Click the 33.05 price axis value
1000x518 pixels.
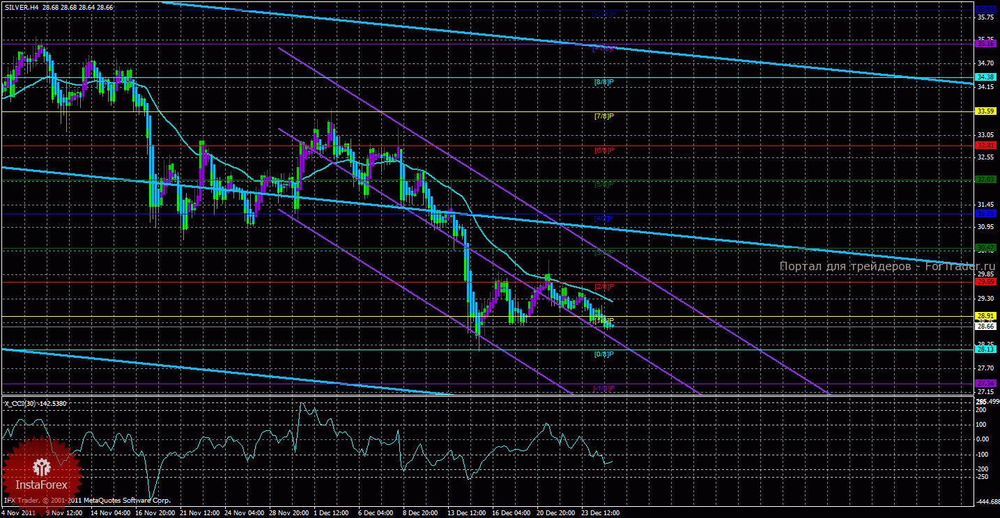[985, 134]
